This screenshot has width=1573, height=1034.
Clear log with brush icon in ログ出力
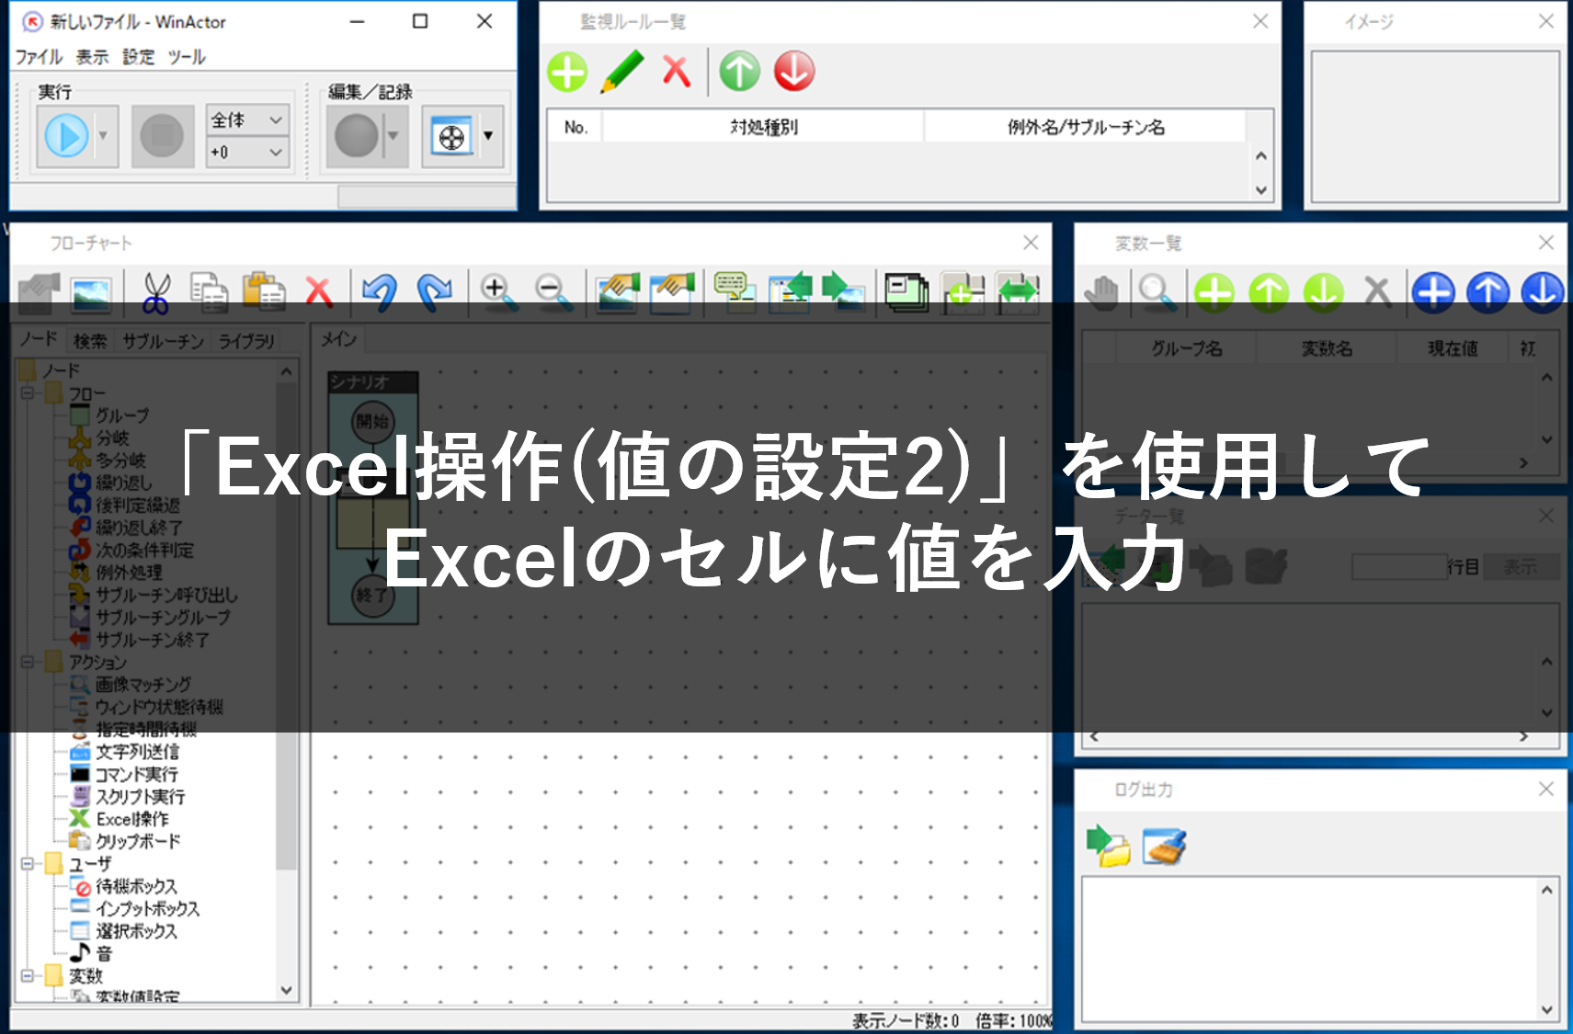(x=1164, y=846)
